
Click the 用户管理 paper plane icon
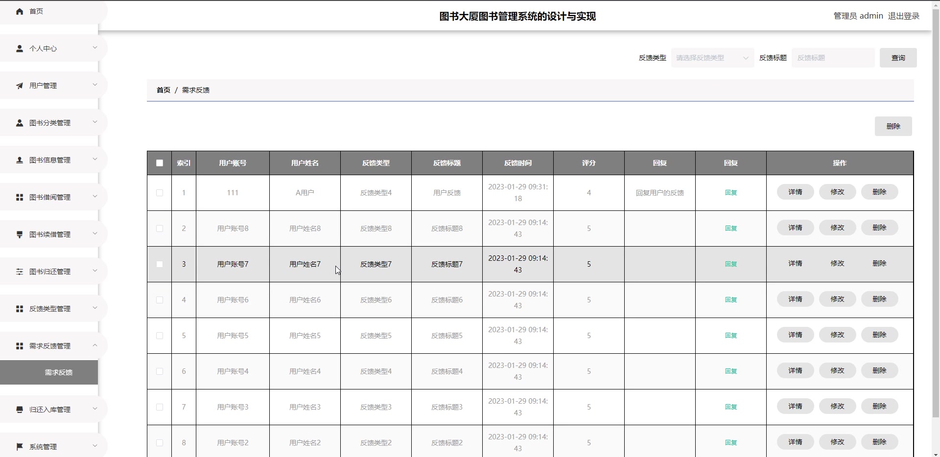pyautogui.click(x=20, y=86)
